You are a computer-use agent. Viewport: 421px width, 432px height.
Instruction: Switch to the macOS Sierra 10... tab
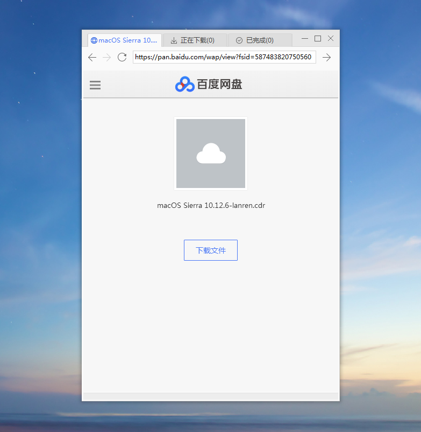point(125,40)
